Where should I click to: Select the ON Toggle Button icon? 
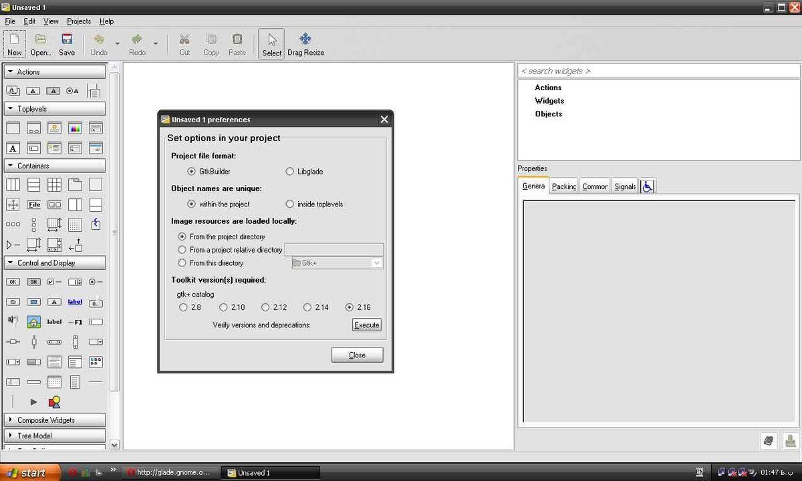pos(33,282)
